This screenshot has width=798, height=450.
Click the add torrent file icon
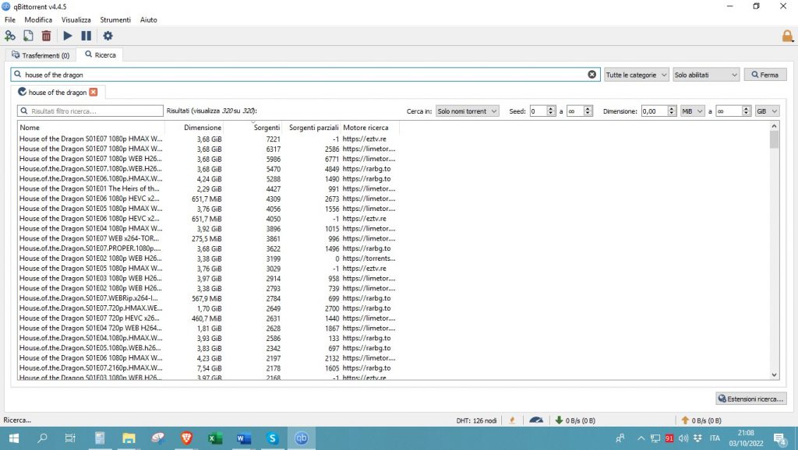[28, 36]
